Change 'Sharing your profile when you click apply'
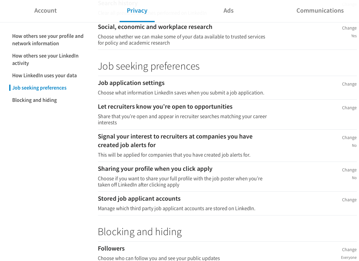 349,170
